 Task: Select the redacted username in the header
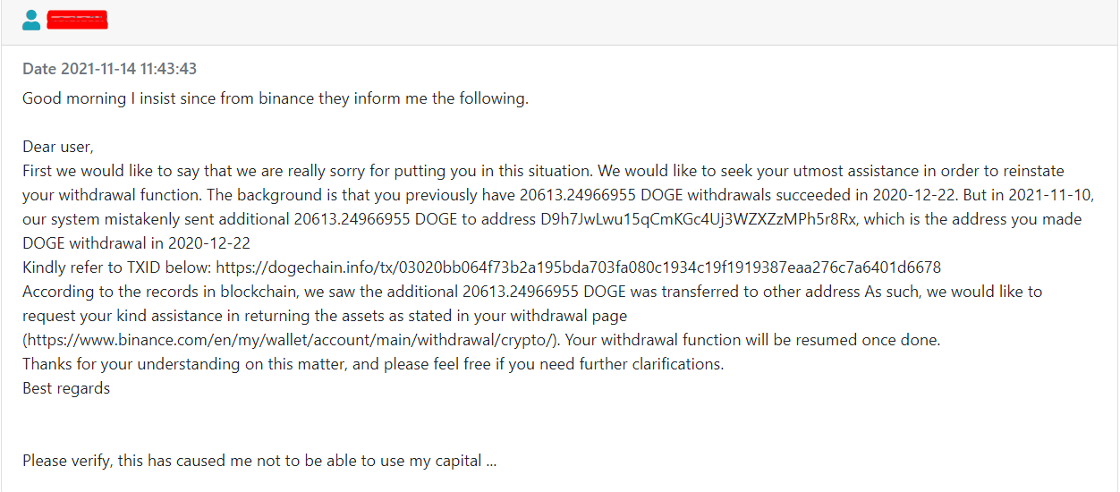click(x=77, y=20)
